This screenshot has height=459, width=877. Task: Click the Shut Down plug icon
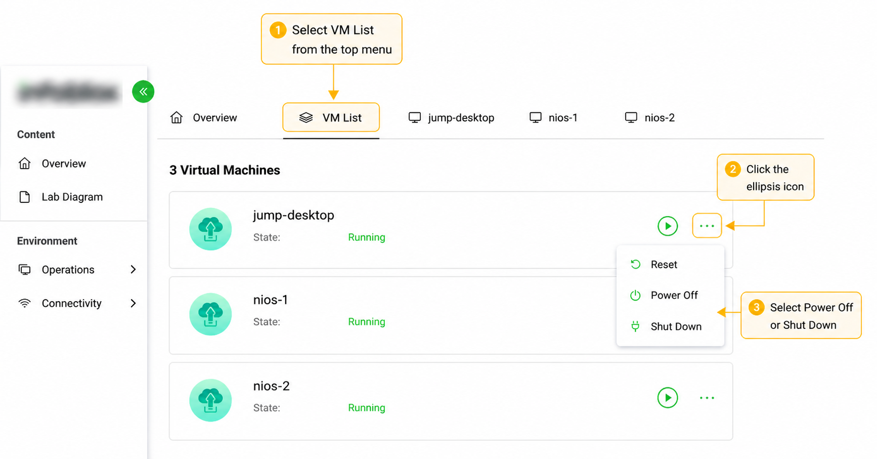click(635, 326)
